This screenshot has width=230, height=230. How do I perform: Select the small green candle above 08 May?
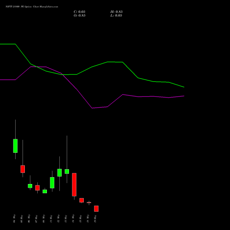pos(45,191)
